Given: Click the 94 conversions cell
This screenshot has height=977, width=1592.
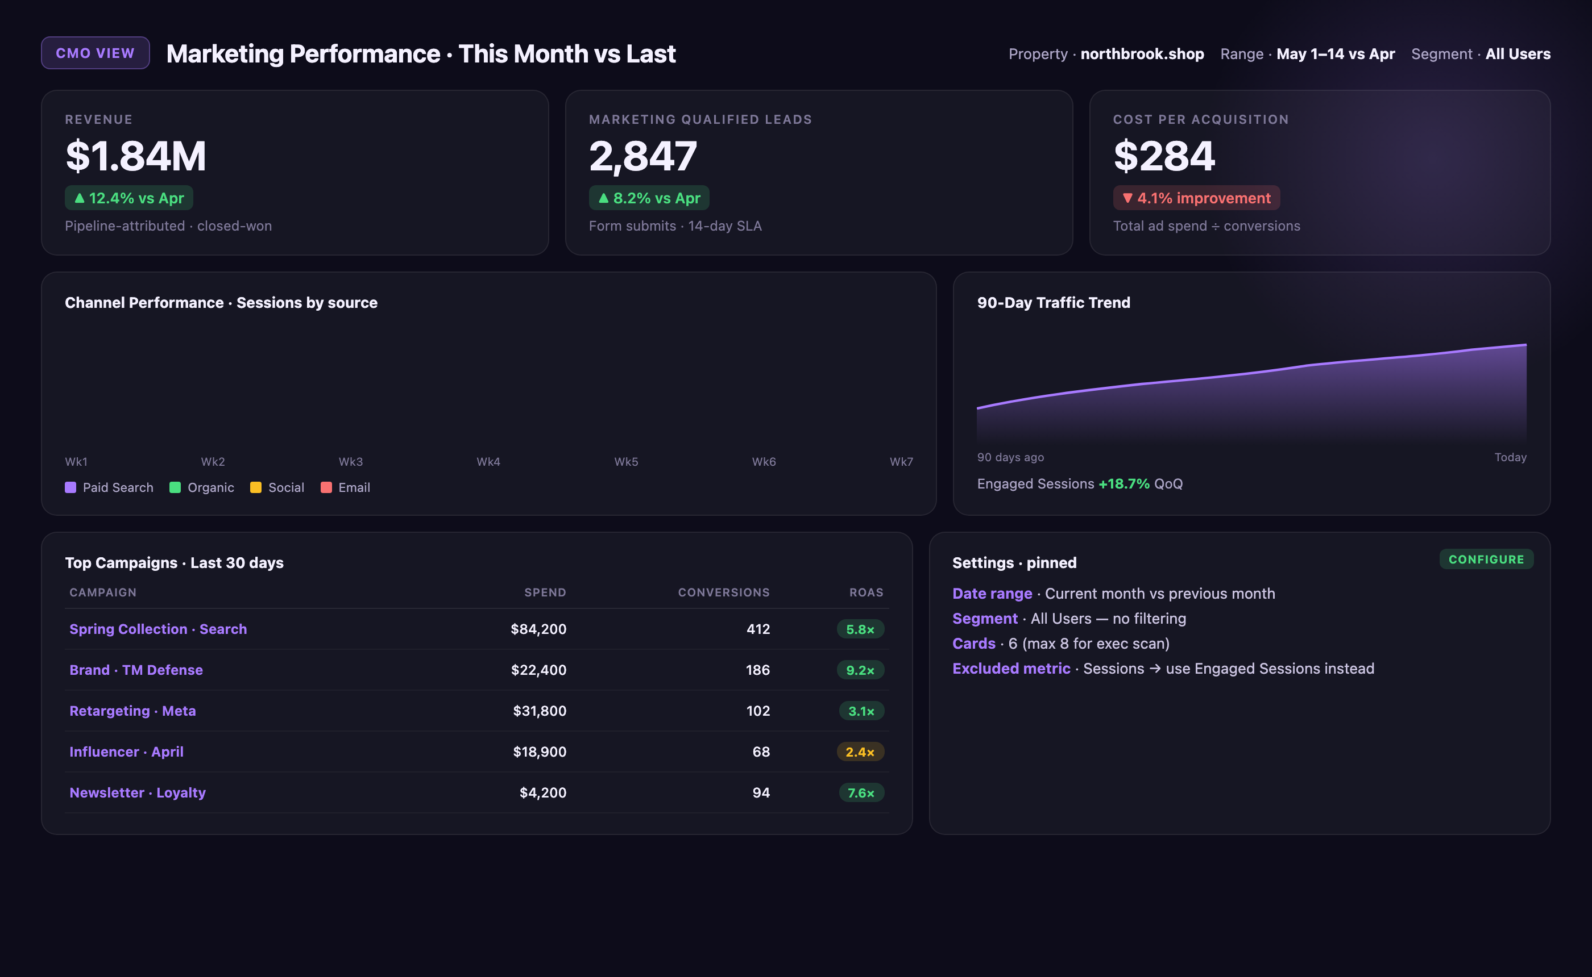Looking at the screenshot, I should click(761, 792).
